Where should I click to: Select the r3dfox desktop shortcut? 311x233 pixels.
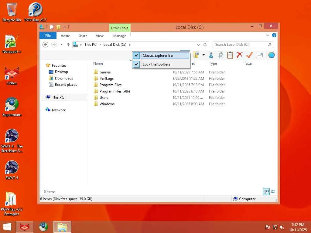pos(12,76)
